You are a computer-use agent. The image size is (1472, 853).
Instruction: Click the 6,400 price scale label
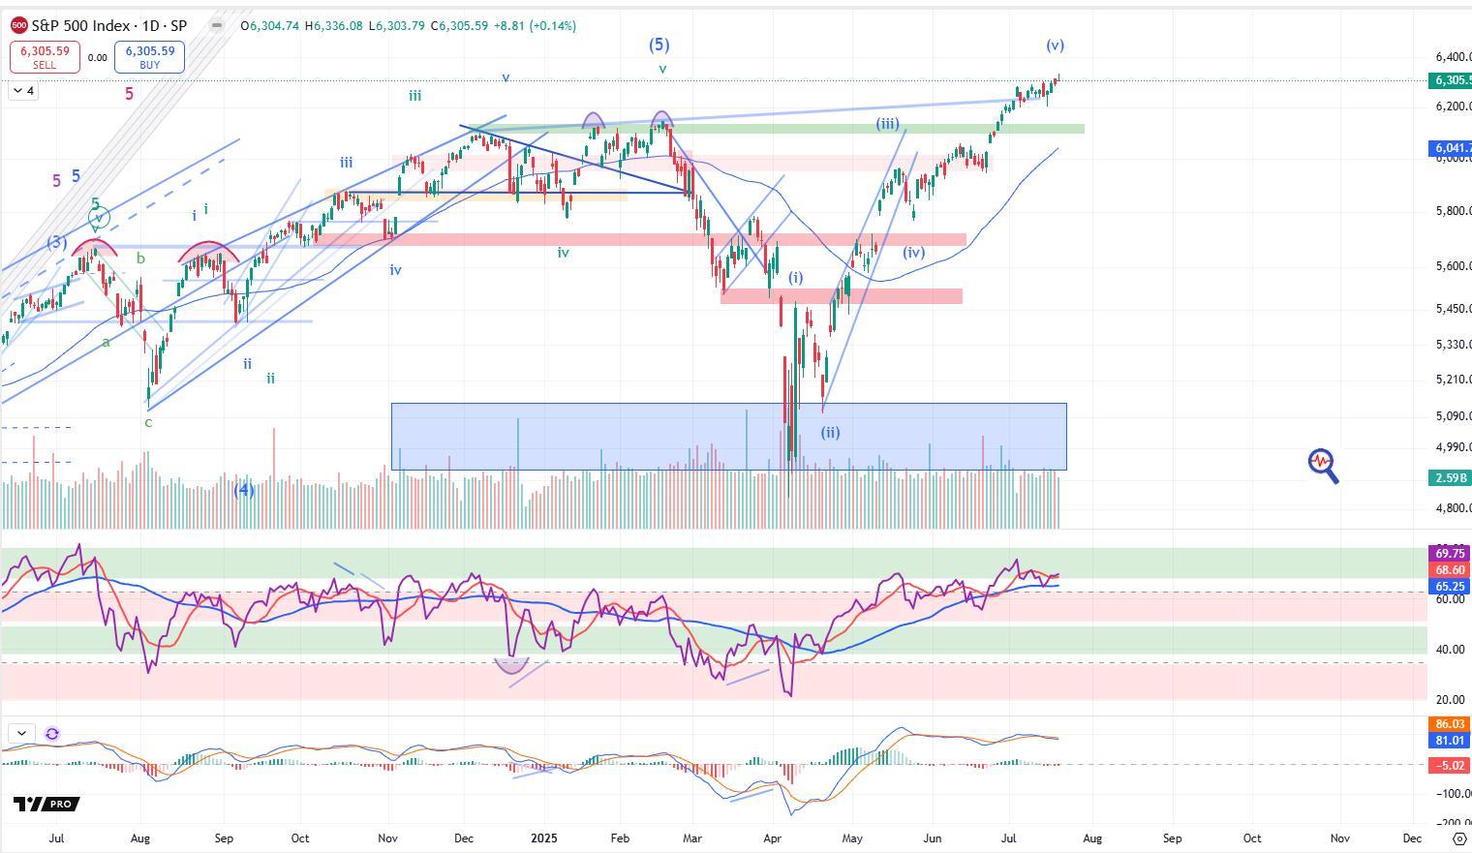1452,58
